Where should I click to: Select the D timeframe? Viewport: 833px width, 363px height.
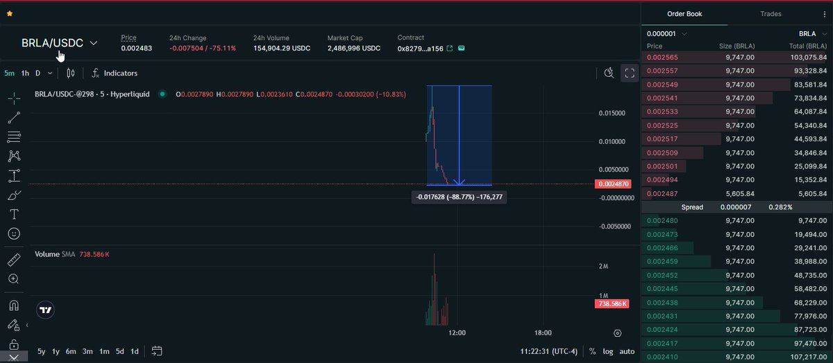point(38,73)
